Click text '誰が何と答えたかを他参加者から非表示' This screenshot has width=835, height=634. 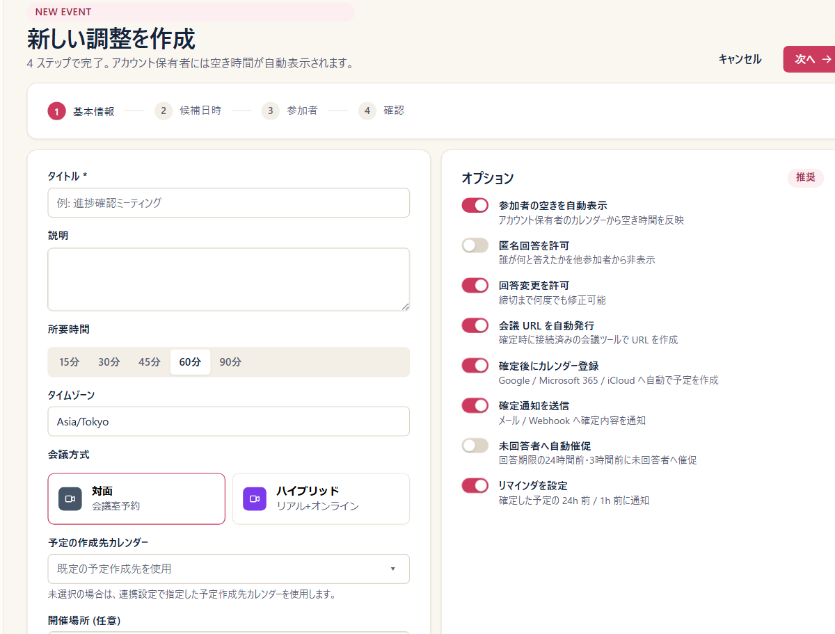(x=577, y=260)
